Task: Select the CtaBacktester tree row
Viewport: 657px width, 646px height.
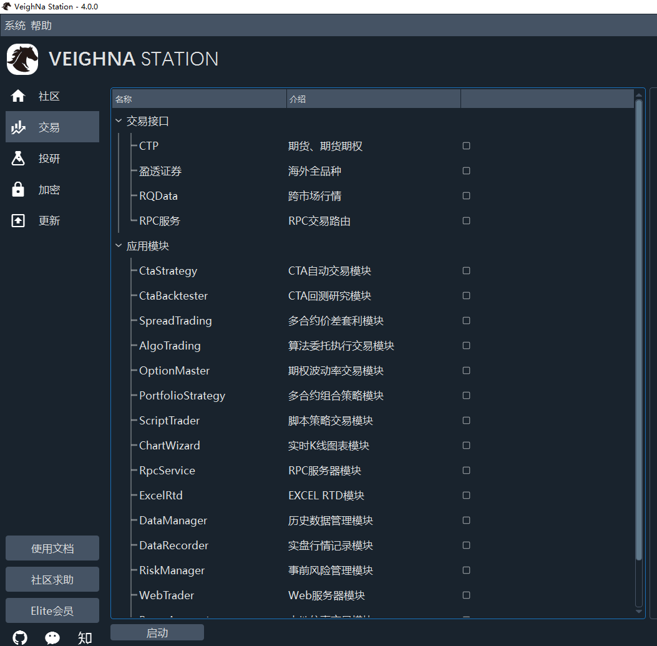Action: point(373,296)
